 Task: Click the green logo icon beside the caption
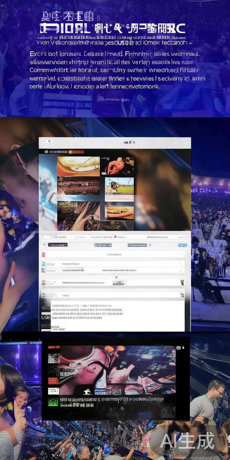(x=53, y=402)
